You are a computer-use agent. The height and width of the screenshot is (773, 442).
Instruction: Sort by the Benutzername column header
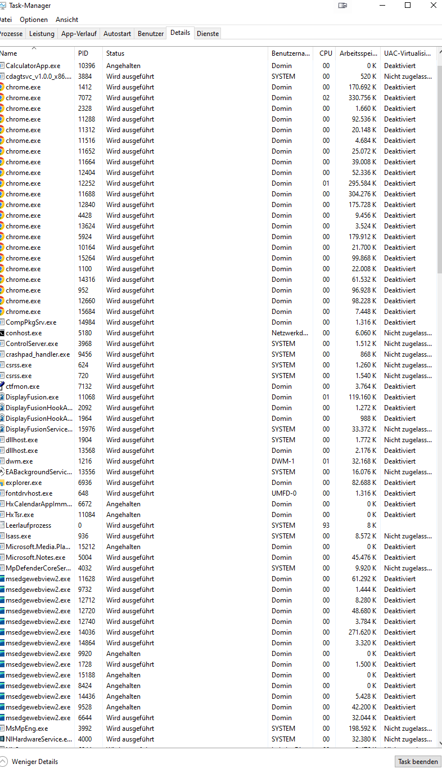pyautogui.click(x=291, y=53)
